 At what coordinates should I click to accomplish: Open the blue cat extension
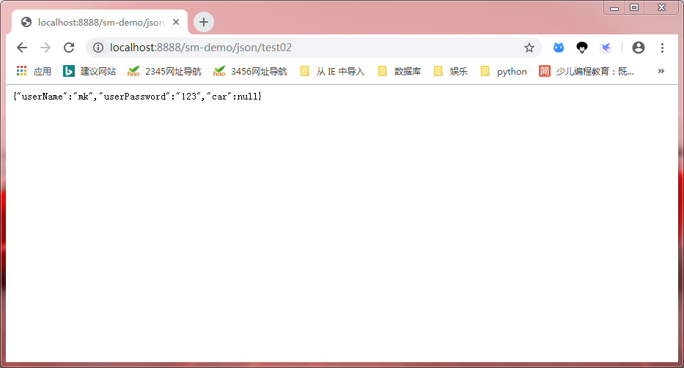coord(559,48)
